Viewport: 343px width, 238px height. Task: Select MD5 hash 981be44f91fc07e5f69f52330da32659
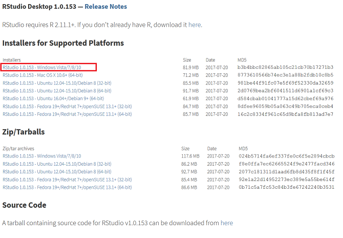(x=285, y=83)
